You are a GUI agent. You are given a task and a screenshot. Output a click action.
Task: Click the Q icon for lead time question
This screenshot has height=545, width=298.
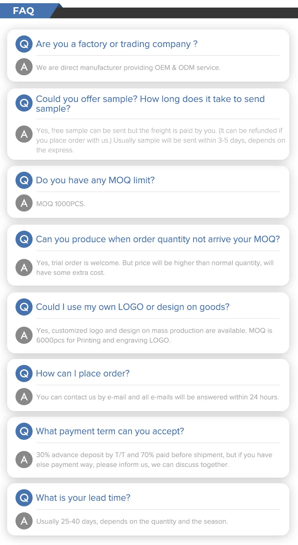point(24,498)
